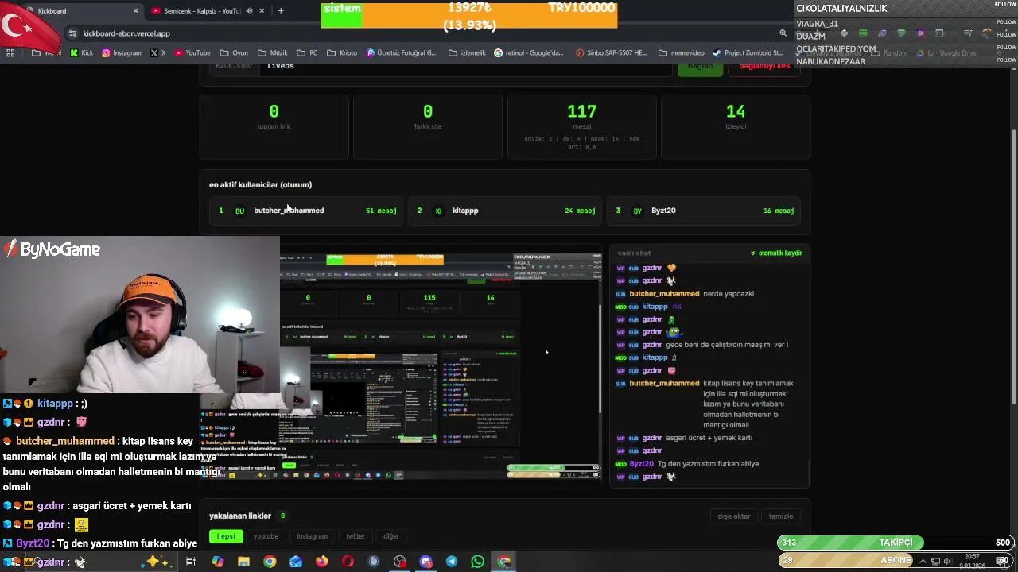Select the diğer link filter
The height and width of the screenshot is (572, 1018).
coord(391,536)
